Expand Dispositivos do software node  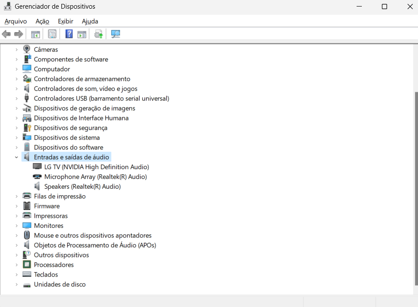17,147
